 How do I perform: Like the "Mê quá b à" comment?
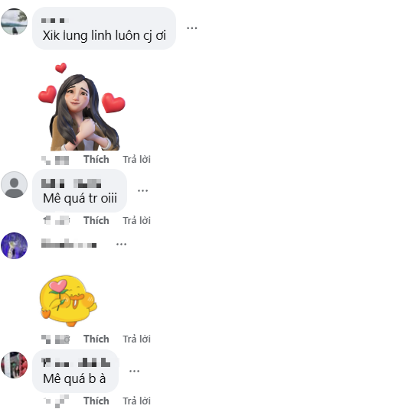pos(96,401)
